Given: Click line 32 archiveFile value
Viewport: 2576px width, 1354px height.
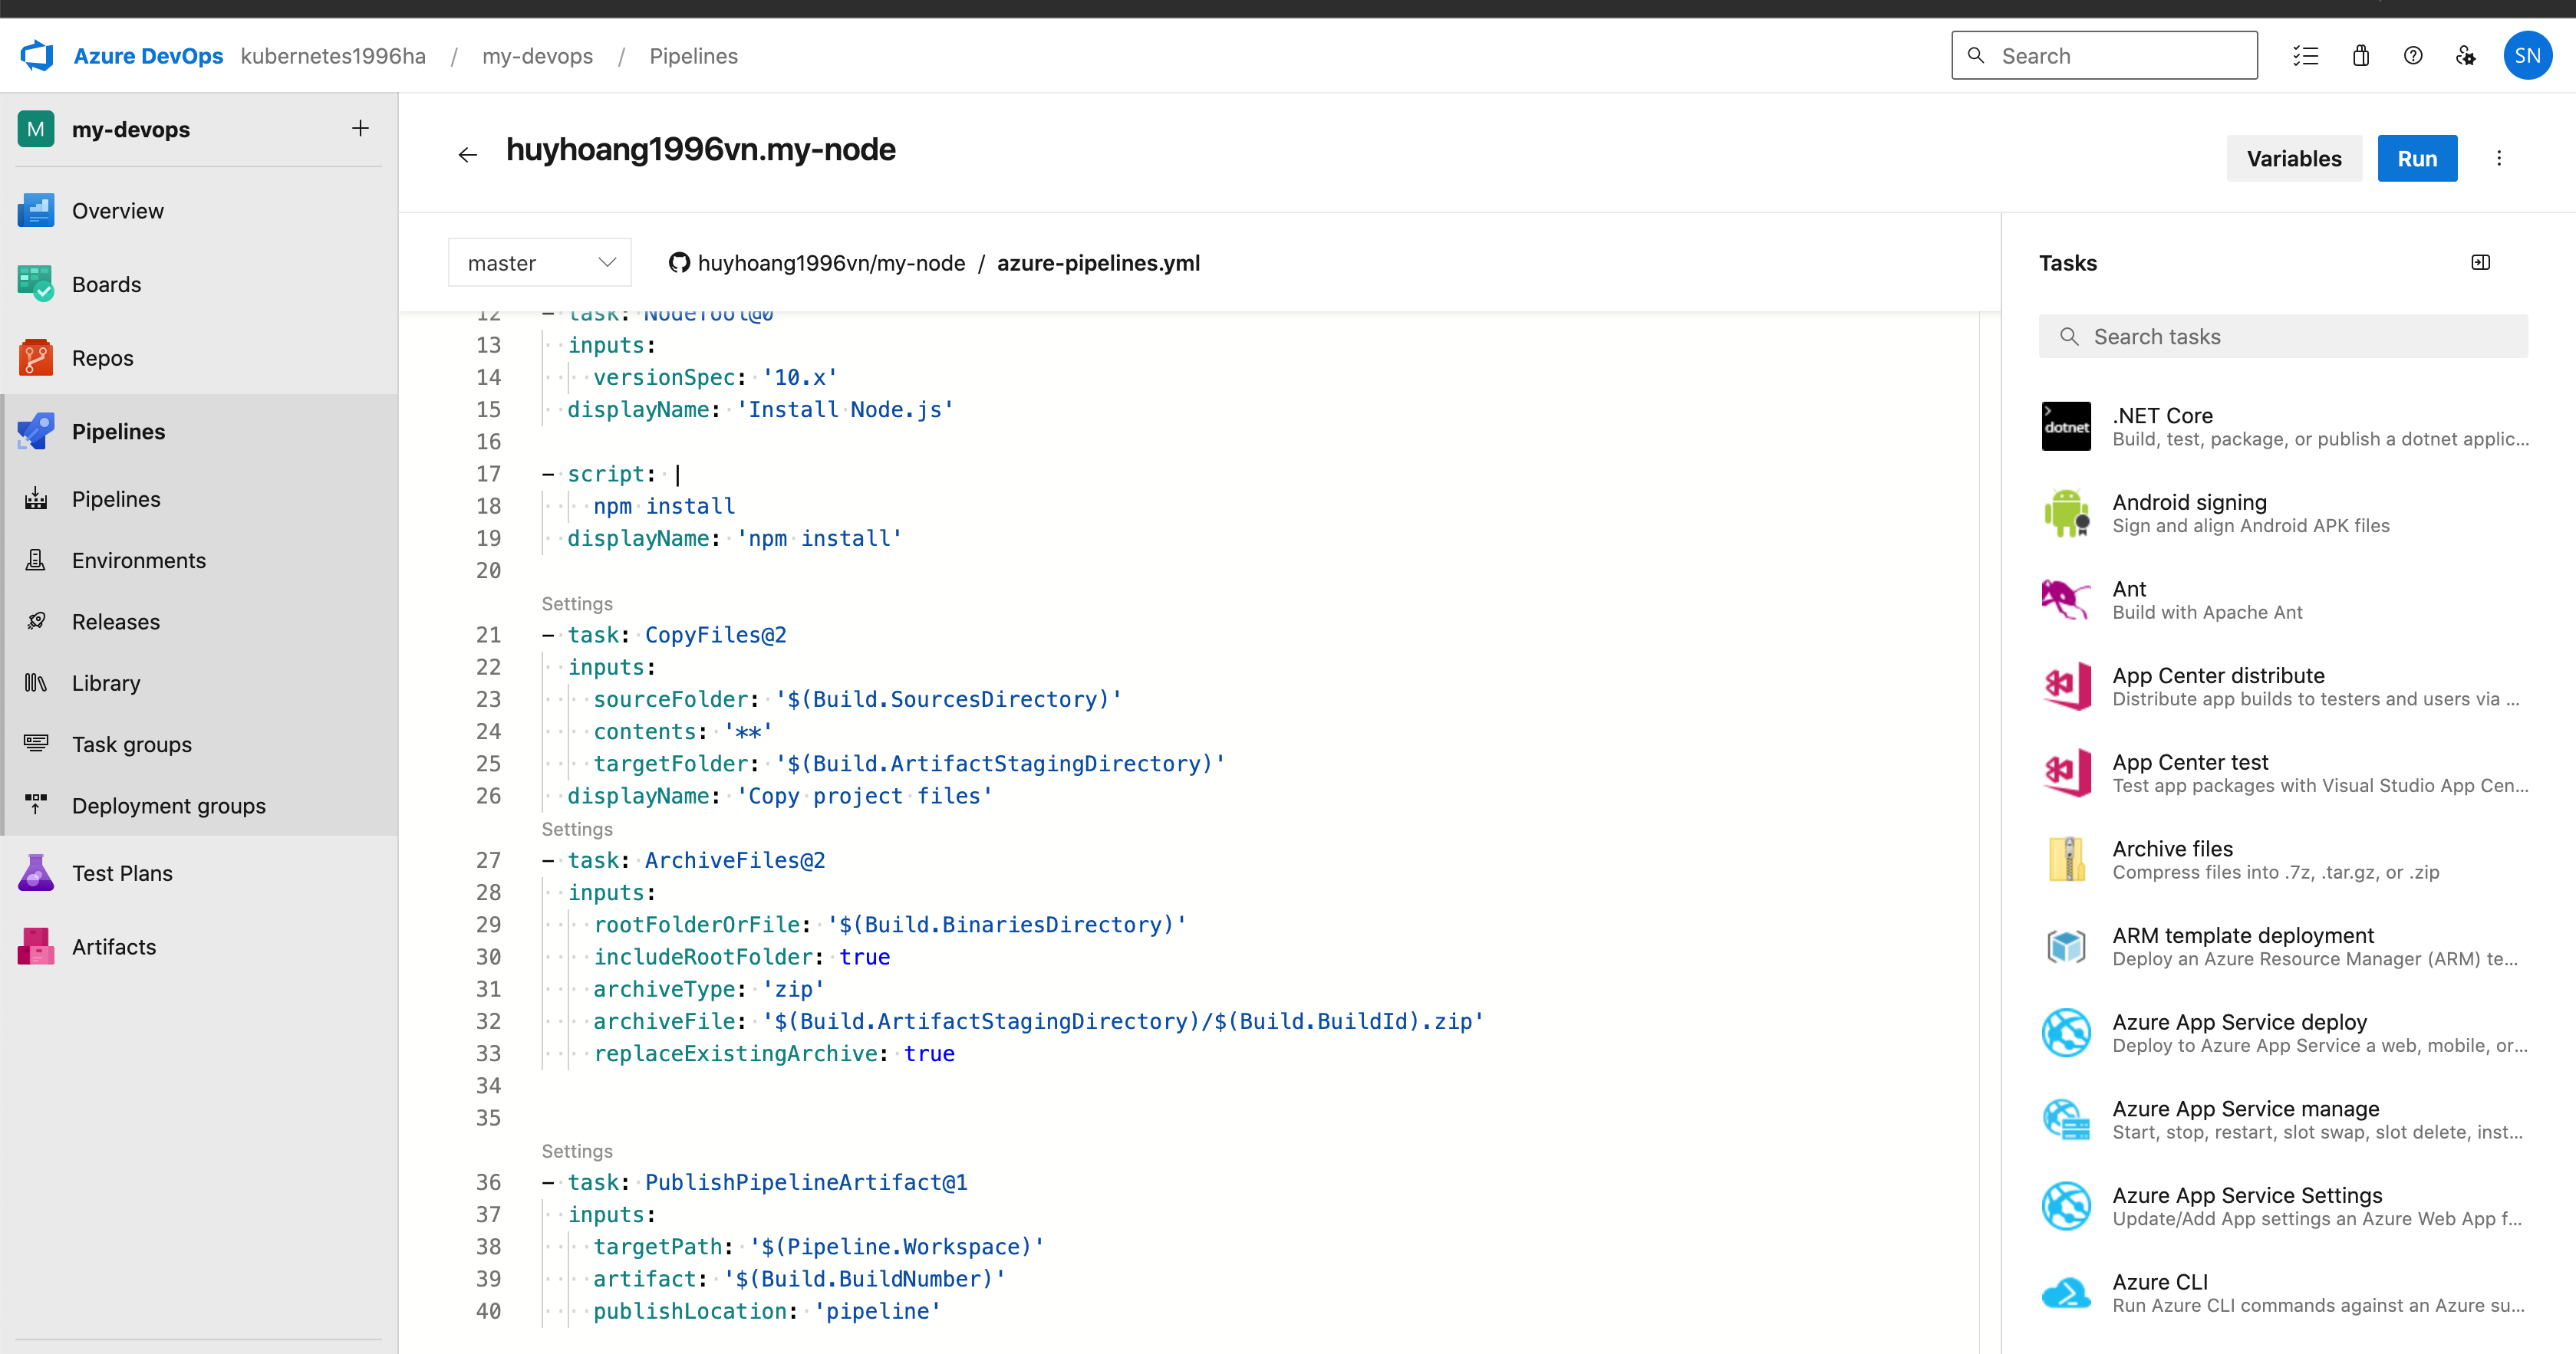Looking at the screenshot, I should 1123,1021.
